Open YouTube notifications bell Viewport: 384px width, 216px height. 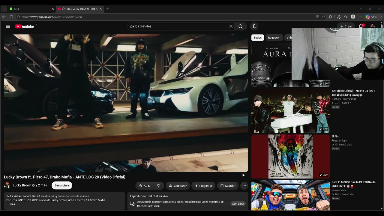tap(361, 26)
